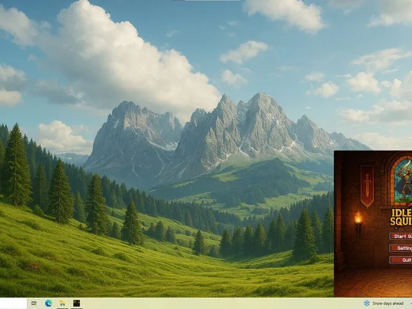Select the black game app taskbar icon
The image size is (412, 309).
(x=77, y=303)
